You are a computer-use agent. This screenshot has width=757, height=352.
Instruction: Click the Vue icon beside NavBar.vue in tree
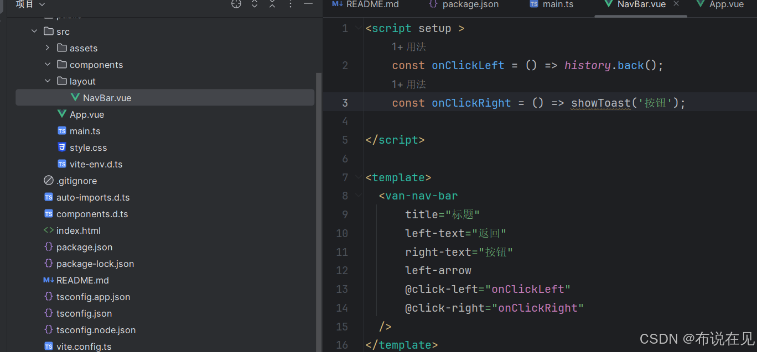[75, 98]
